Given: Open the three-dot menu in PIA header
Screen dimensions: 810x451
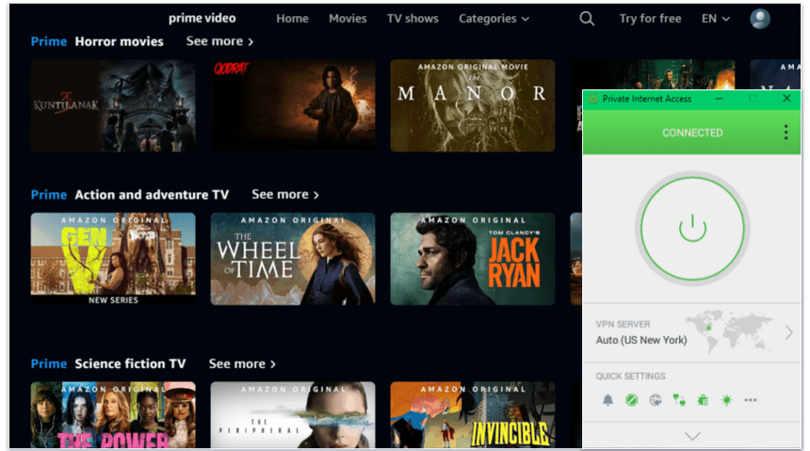Looking at the screenshot, I should (786, 133).
